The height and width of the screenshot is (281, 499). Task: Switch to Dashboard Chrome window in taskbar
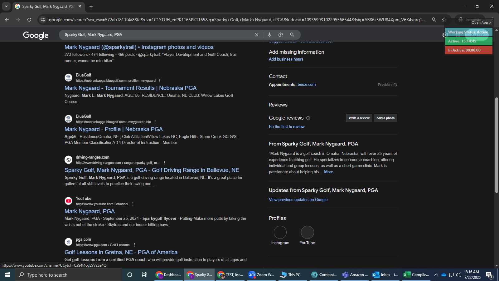pyautogui.click(x=169, y=275)
